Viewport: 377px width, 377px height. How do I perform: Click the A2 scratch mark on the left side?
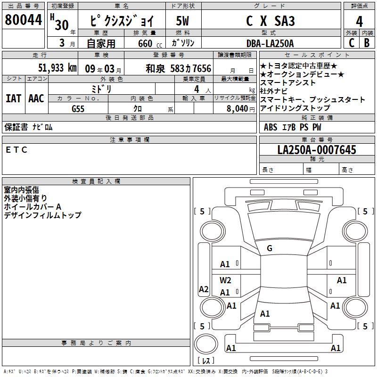point(204,289)
